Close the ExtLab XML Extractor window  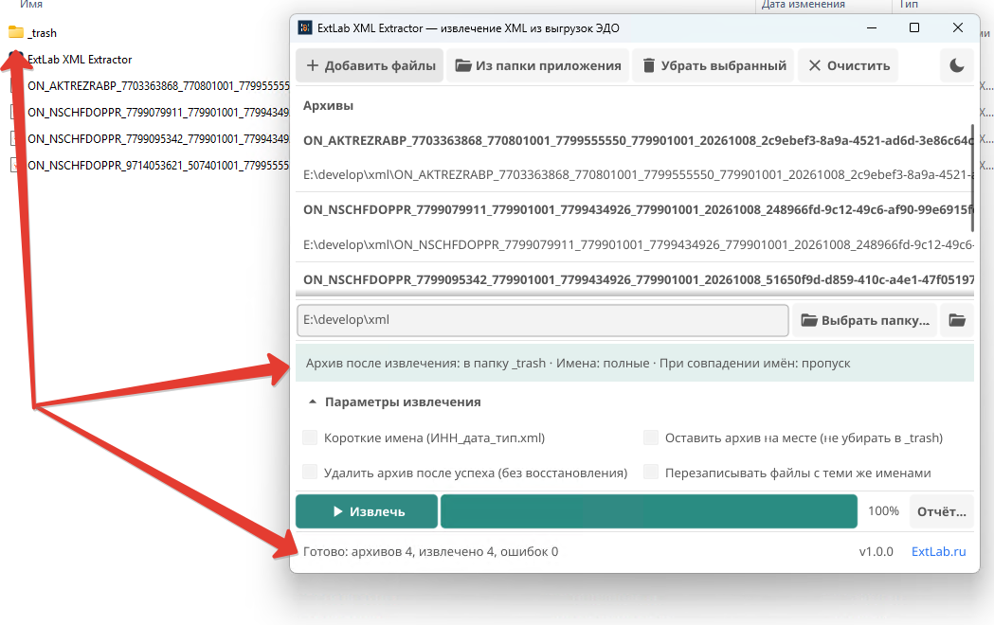958,27
